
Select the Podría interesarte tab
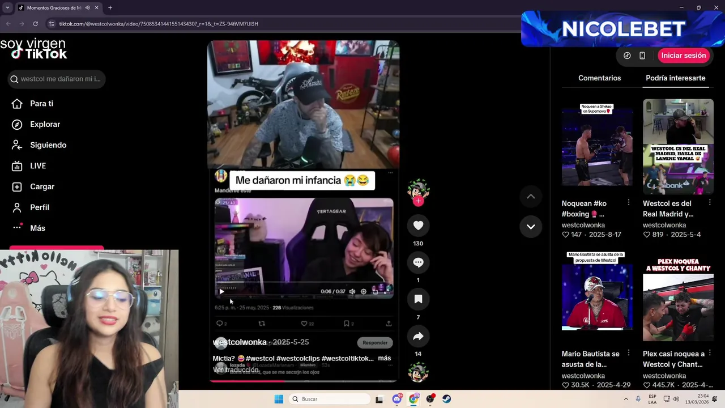[675, 78]
